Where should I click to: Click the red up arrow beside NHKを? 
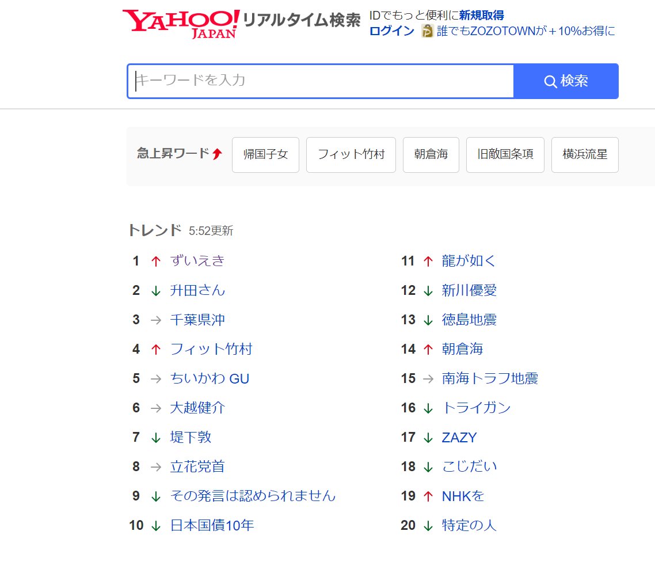428,496
